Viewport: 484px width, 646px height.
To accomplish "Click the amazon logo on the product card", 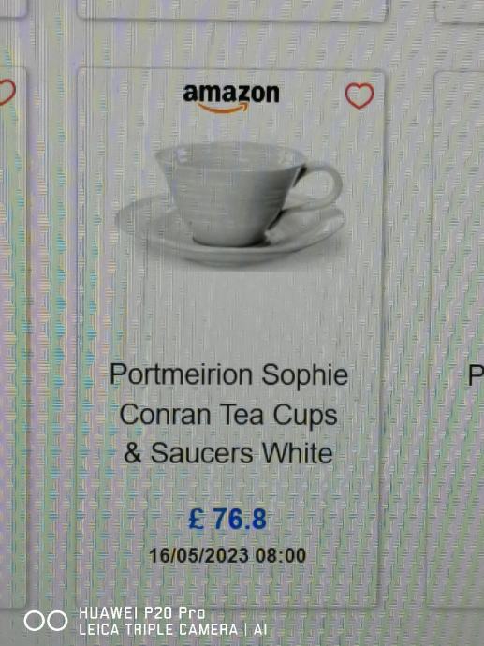I will (x=231, y=98).
